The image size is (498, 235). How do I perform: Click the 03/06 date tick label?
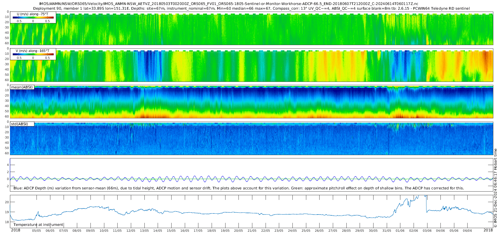(427, 231)
